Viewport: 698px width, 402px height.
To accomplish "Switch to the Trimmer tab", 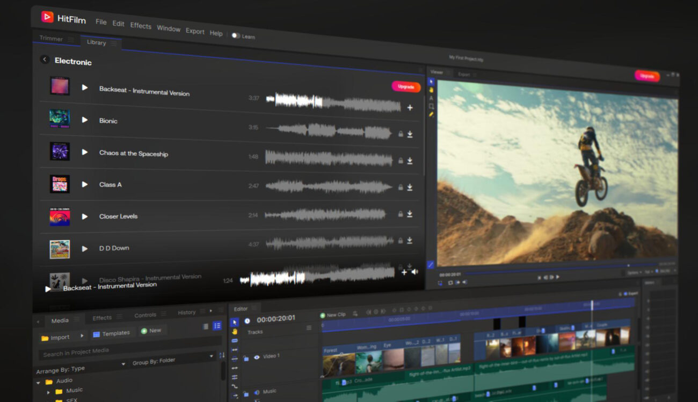I will [x=50, y=39].
